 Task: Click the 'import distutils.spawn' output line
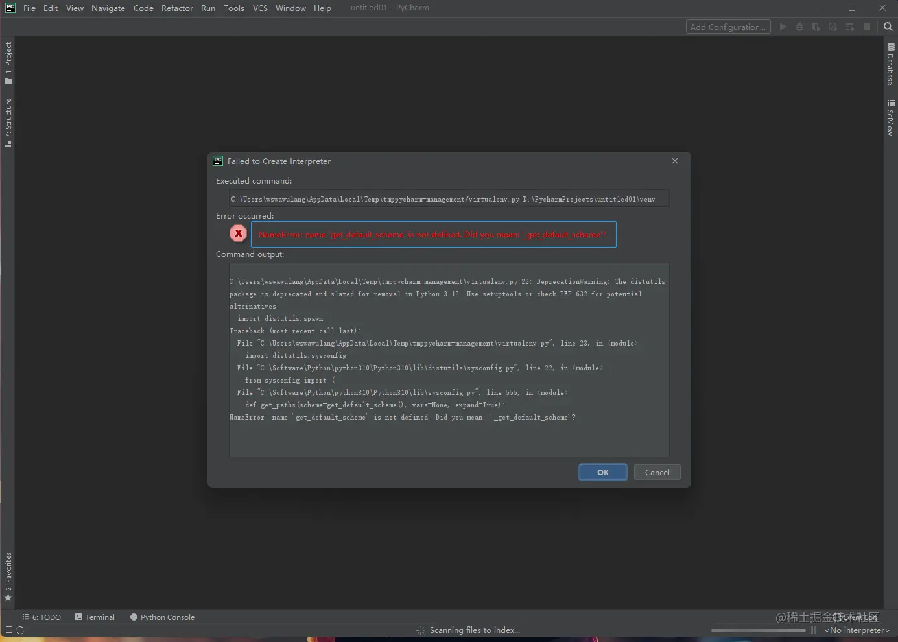(280, 318)
